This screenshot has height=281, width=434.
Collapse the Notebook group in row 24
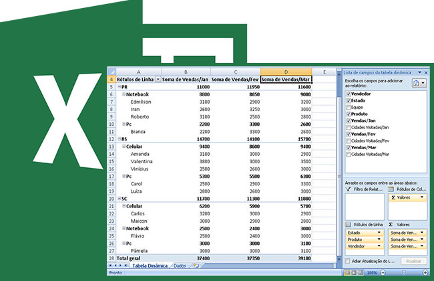124,228
